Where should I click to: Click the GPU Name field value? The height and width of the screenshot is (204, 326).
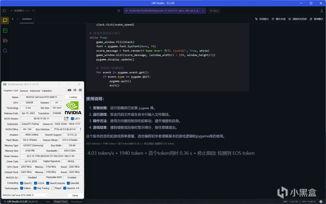pyautogui.click(x=41, y=97)
